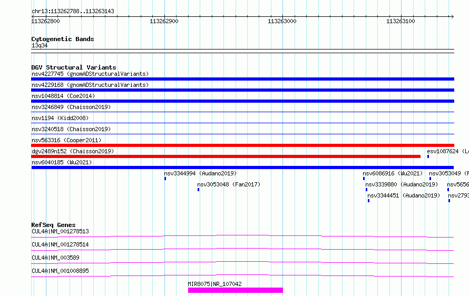Click the RefSeq Genes track title
Image resolution: width=469 pixels, height=296 pixels.
pos(53,225)
